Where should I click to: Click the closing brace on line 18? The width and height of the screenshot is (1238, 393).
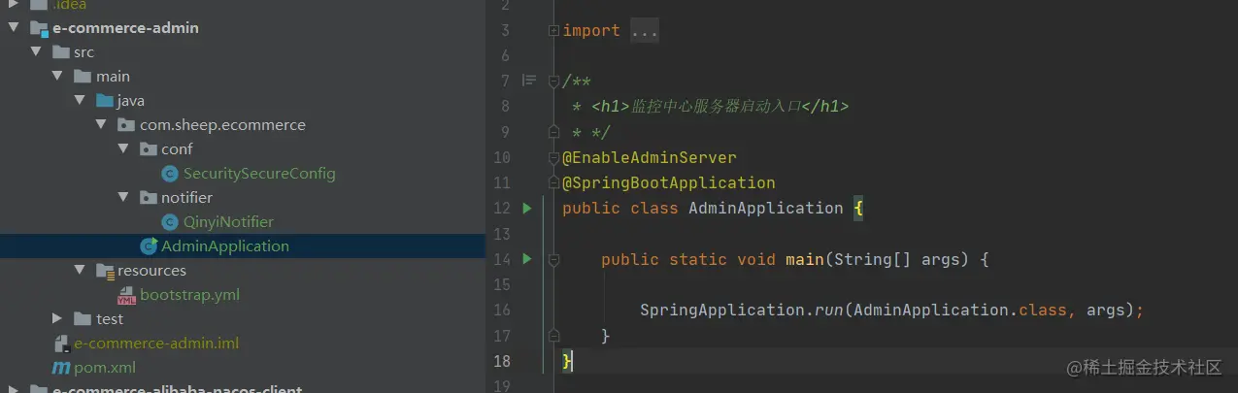point(568,361)
